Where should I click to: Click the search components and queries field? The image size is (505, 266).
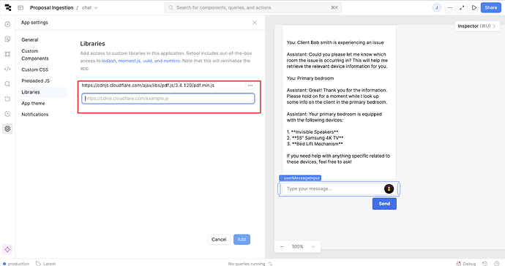click(x=253, y=7)
